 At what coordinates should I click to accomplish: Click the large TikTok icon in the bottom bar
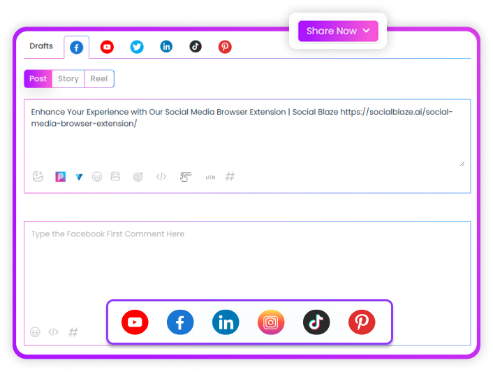[316, 322]
